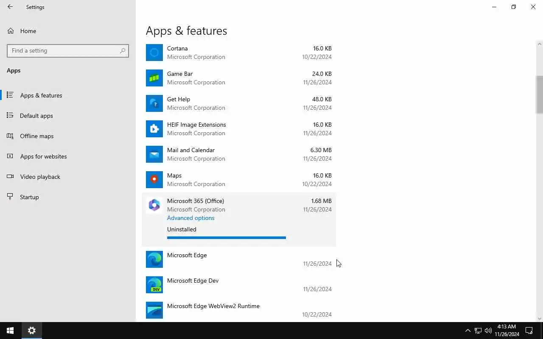Select the Microsoft Edge WebView2 Runtime name
This screenshot has height=339, width=543.
pos(213,306)
